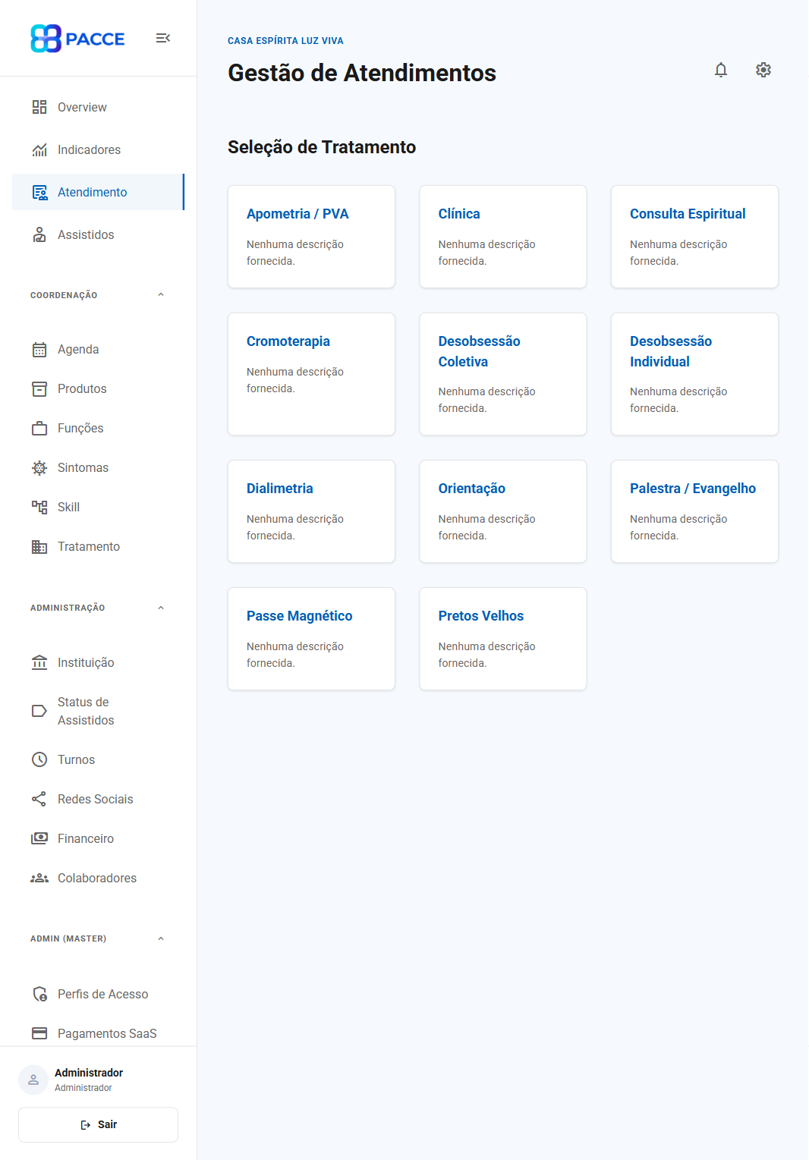Pick the Orientação treatment card
The height and width of the screenshot is (1160, 809).
[x=503, y=511]
